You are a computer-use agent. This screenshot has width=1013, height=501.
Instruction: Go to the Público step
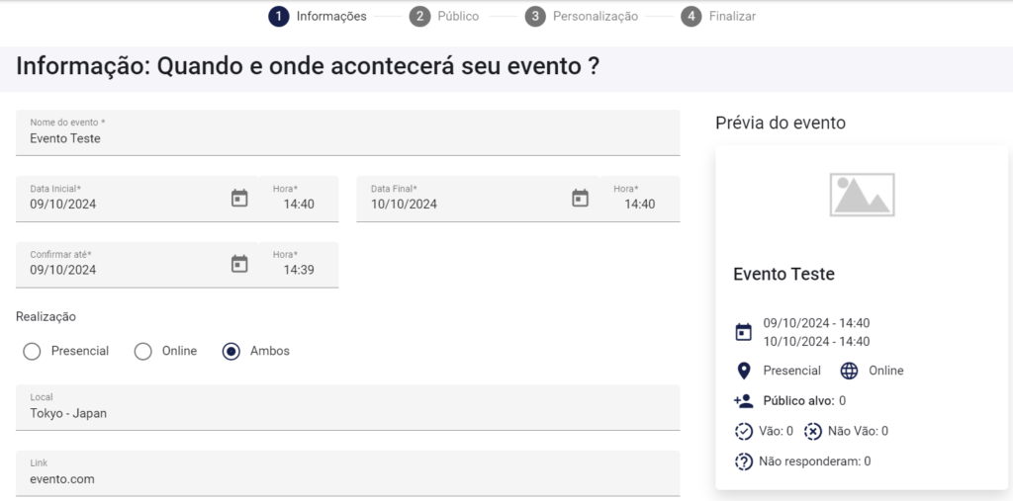tap(446, 16)
